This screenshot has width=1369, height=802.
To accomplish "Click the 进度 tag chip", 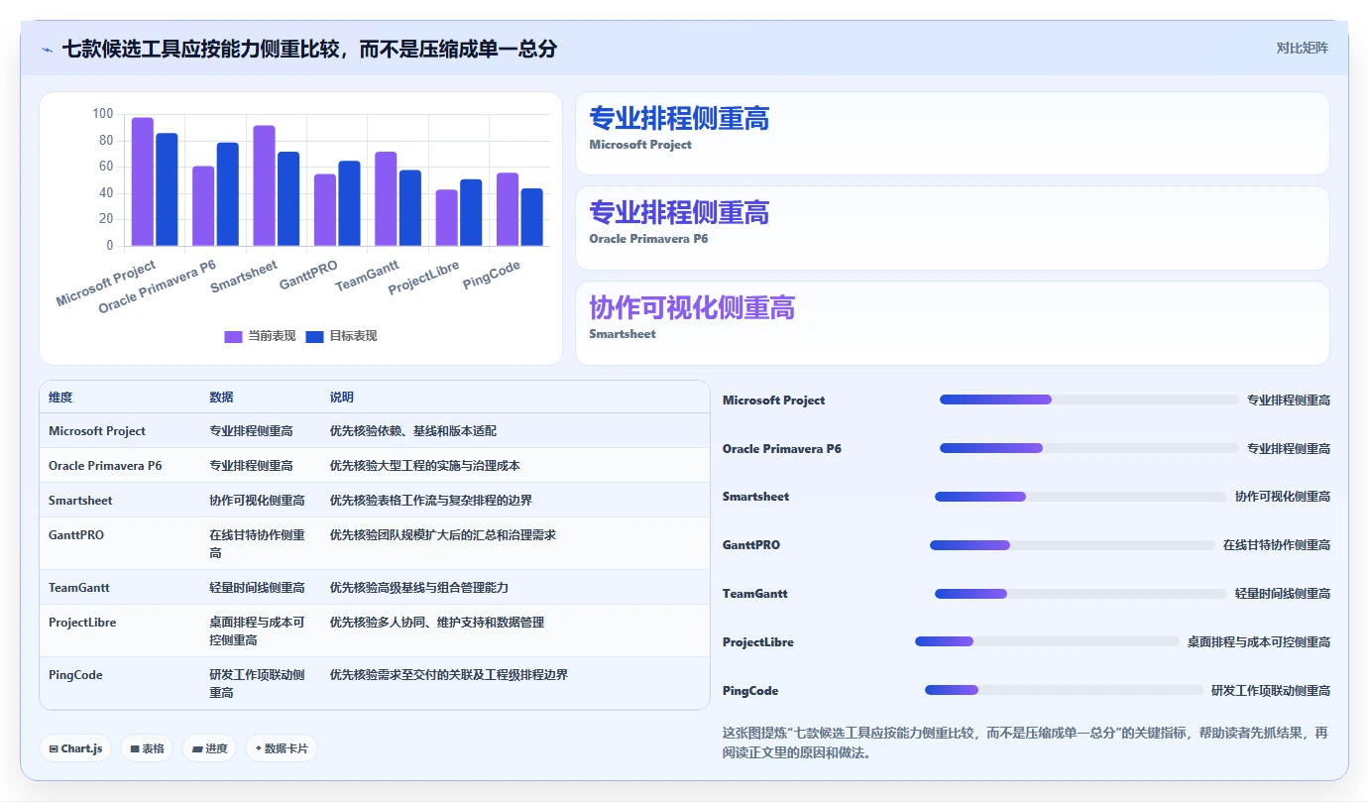I will pos(209,748).
